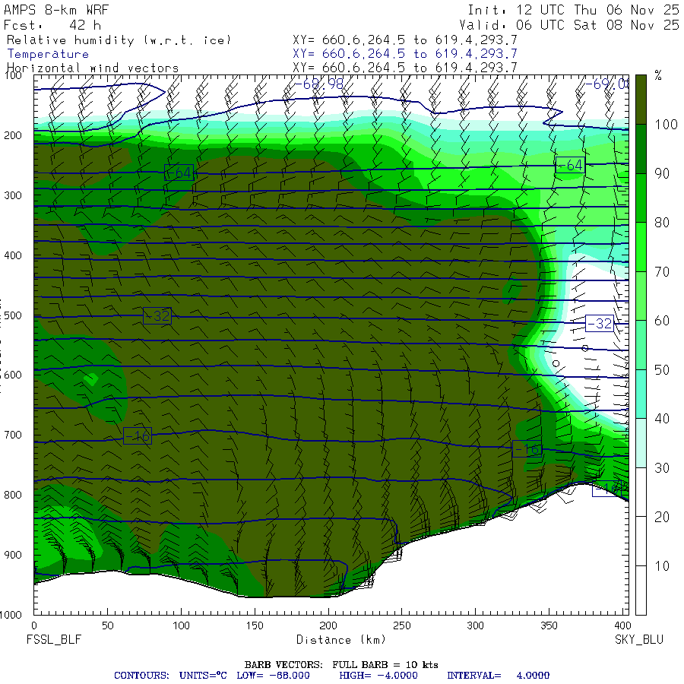Click the dark olive colorbar segment above 100
This screenshot has width=684, height=684.
pos(641,100)
